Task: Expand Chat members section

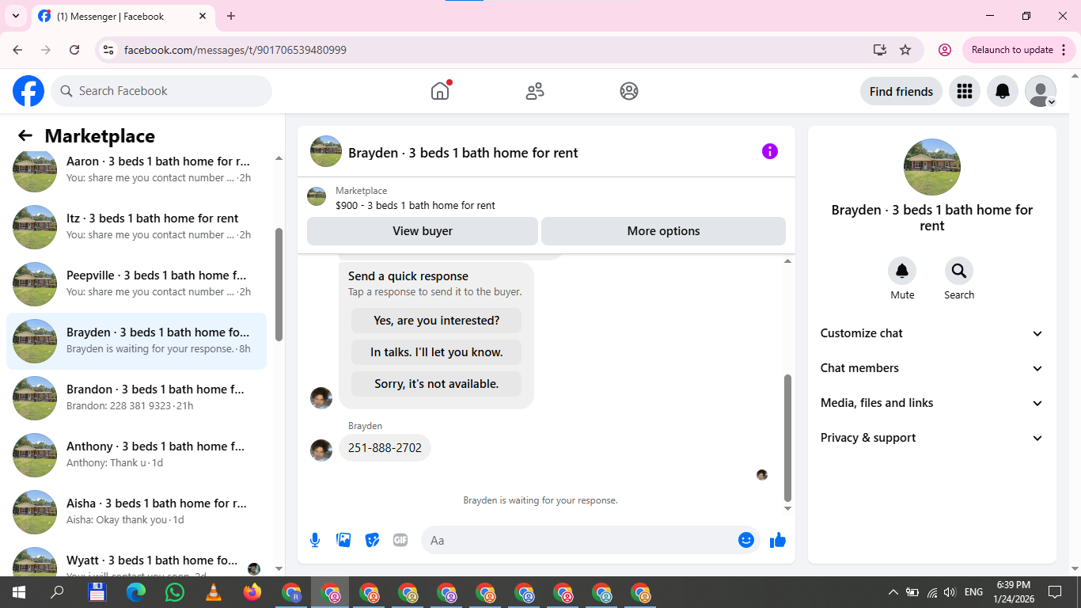Action: pyautogui.click(x=932, y=368)
